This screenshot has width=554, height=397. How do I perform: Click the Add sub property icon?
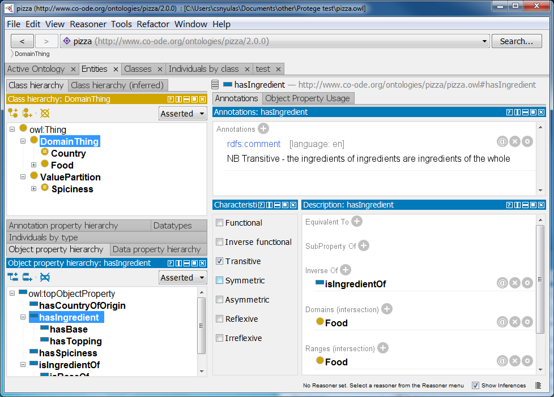click(12, 277)
